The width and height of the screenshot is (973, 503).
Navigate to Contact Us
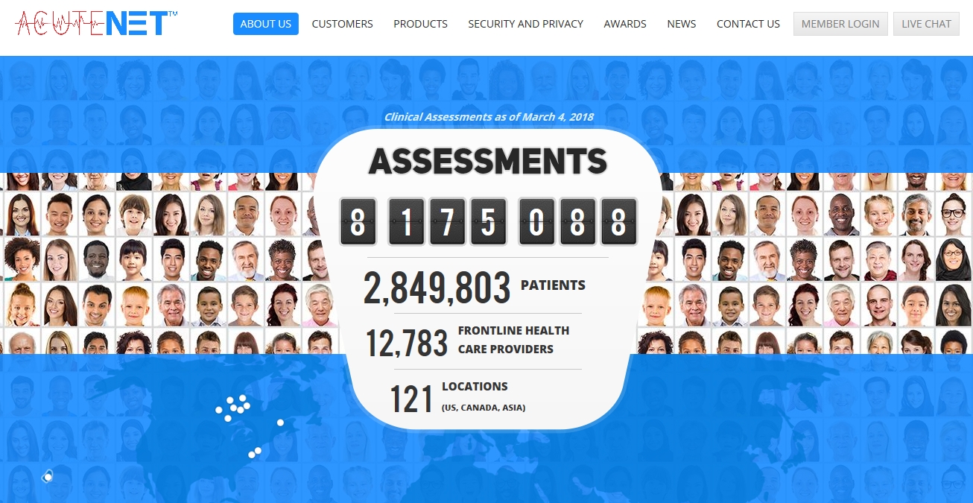pyautogui.click(x=748, y=24)
